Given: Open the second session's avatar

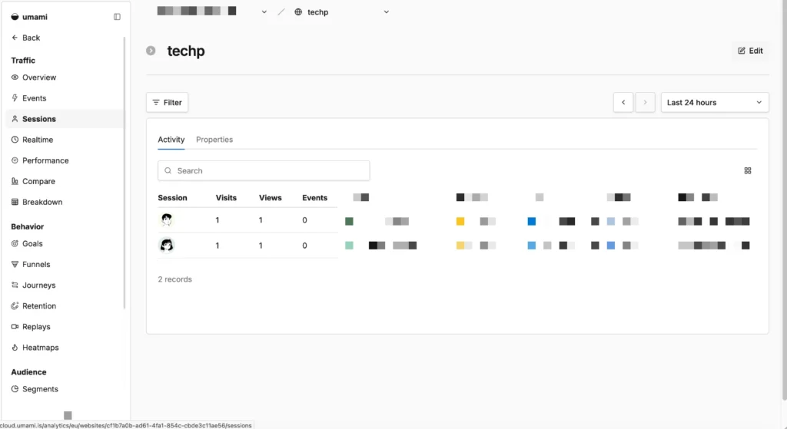Looking at the screenshot, I should pos(167,245).
